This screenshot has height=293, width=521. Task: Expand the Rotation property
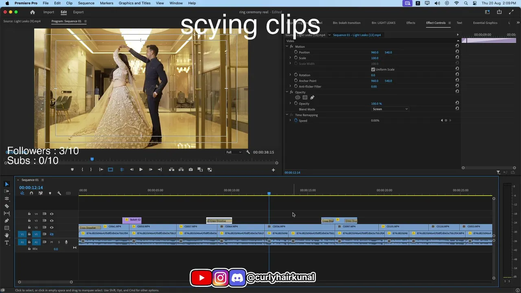[290, 75]
